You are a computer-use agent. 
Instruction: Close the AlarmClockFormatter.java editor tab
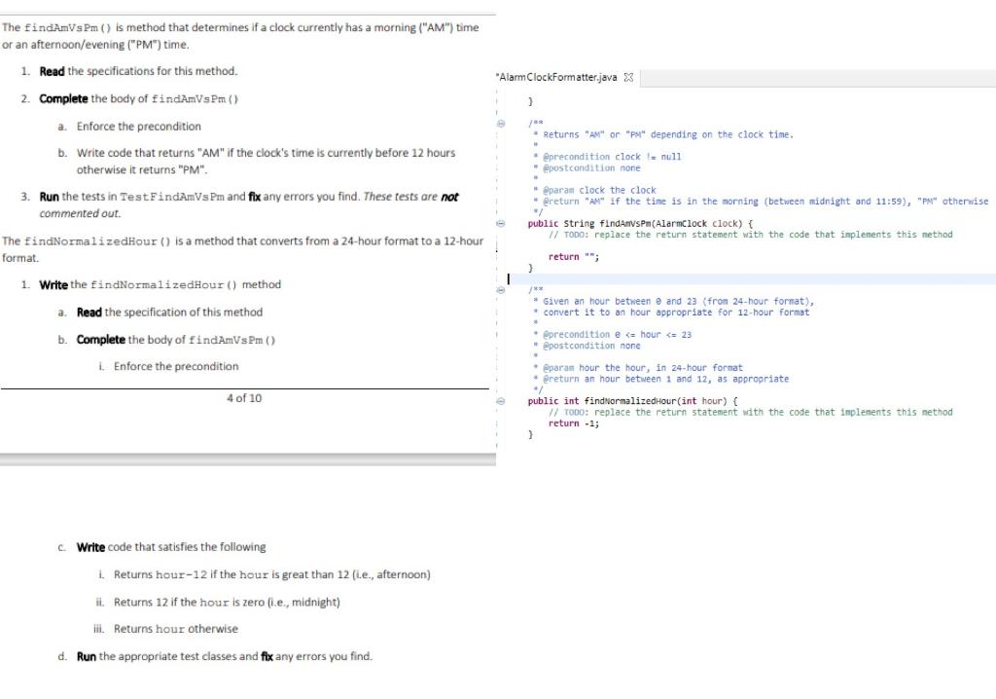628,78
